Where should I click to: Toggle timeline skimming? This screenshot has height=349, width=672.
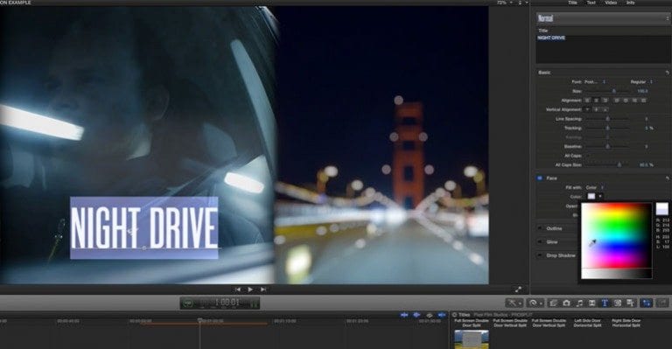[403, 315]
